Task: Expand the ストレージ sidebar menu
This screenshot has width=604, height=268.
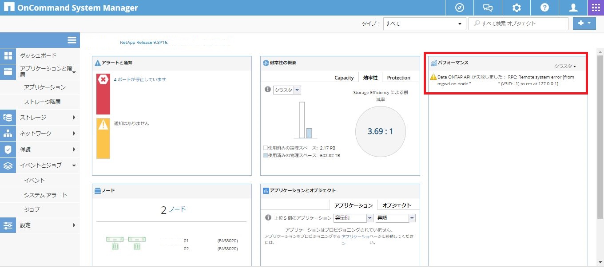Action: coord(40,118)
